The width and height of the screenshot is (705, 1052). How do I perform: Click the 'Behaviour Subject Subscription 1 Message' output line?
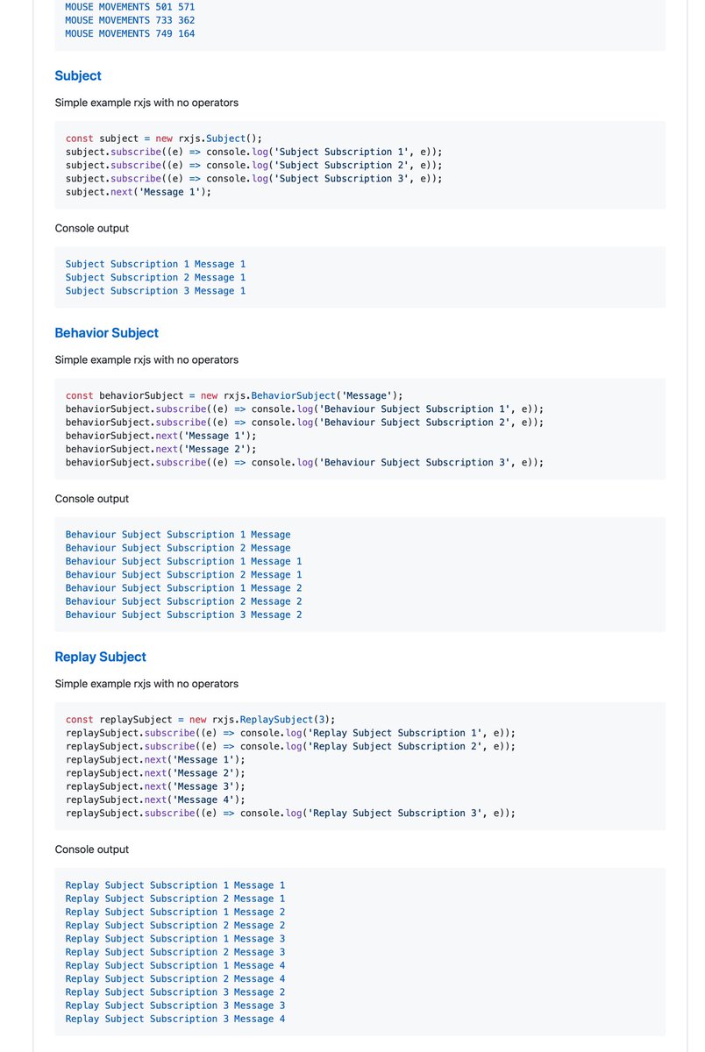(x=178, y=534)
